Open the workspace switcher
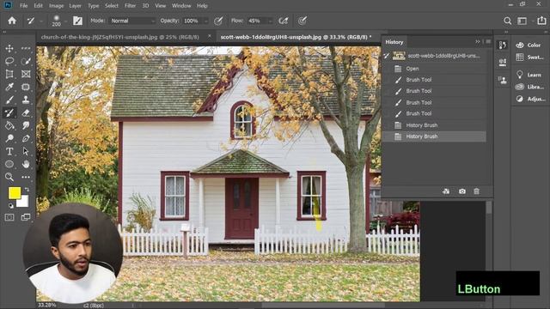The height and width of the screenshot is (309, 550). click(522, 21)
